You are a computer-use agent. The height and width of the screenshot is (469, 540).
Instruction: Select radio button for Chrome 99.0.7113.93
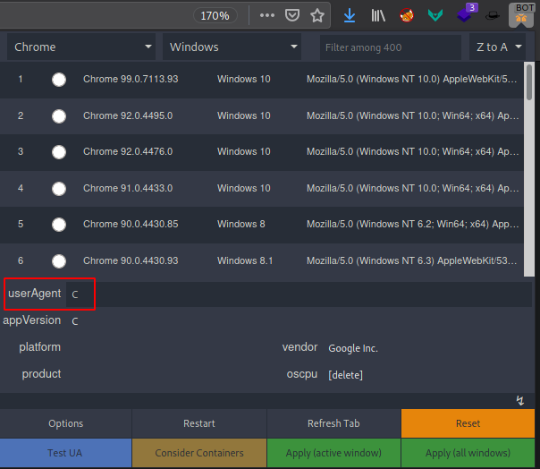[x=59, y=80]
